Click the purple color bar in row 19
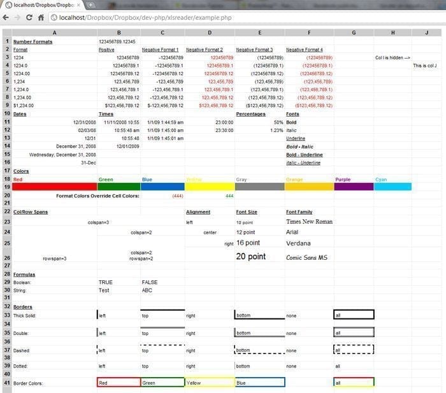Image resolution: width=446 pixels, height=393 pixels. (x=354, y=187)
